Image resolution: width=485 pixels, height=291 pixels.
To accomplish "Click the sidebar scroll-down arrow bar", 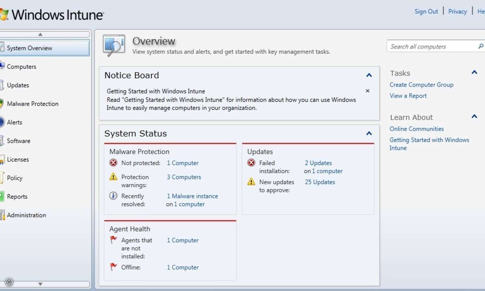I will coord(44,284).
